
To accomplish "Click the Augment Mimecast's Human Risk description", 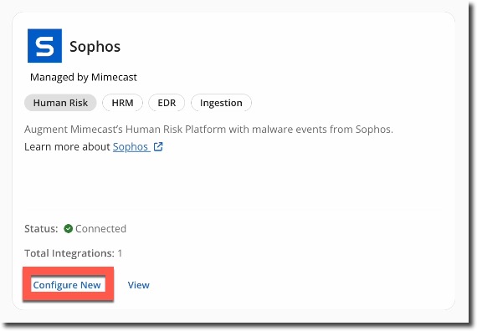I will pos(208,130).
